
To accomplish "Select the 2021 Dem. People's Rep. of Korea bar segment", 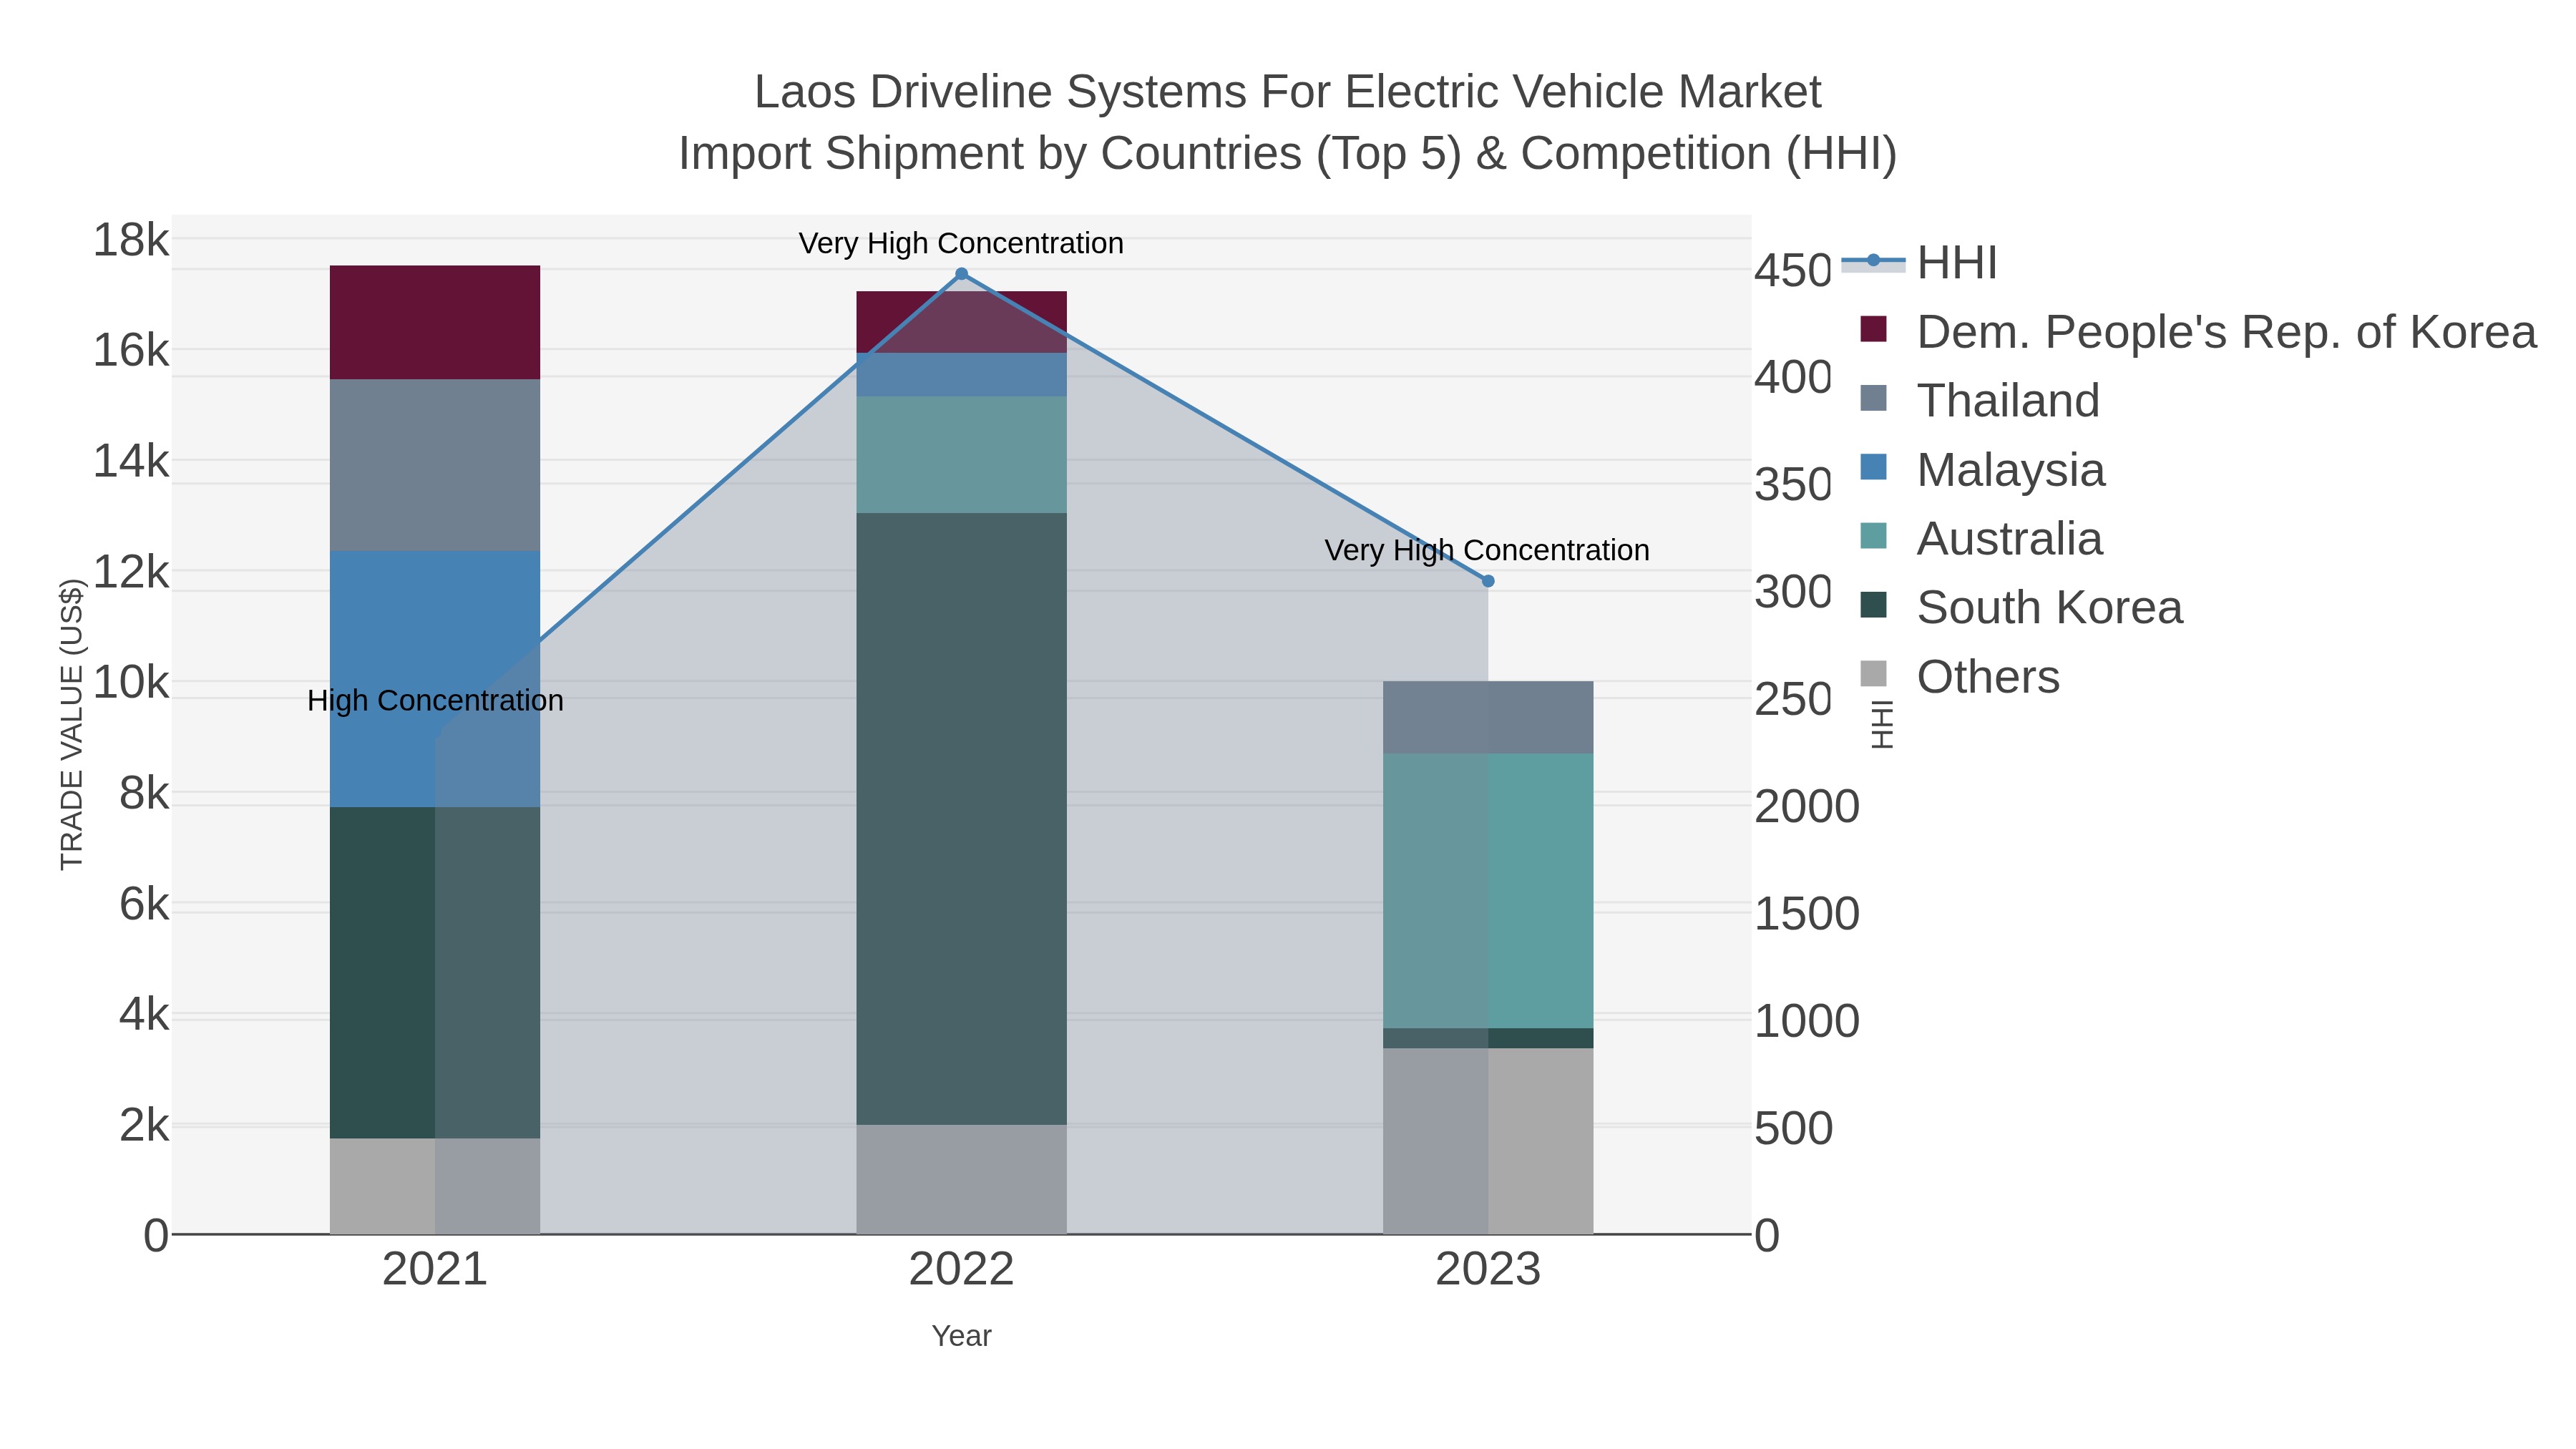I will (435, 322).
